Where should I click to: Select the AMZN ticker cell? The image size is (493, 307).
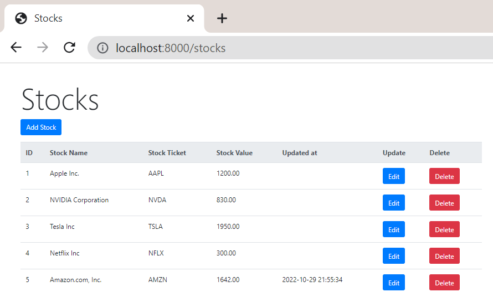point(157,280)
